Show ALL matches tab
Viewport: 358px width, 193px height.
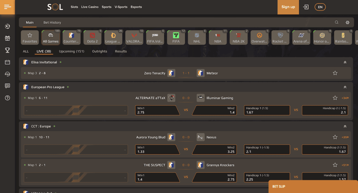(x=26, y=51)
